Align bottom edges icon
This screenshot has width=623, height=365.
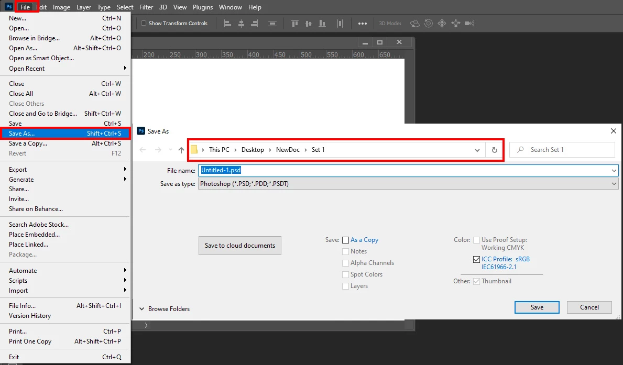tap(322, 24)
